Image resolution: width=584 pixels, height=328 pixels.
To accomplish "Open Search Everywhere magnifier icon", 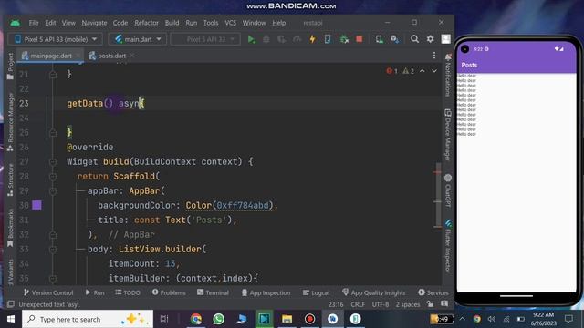I will coord(414,39).
